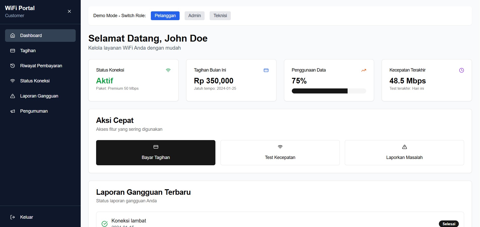
Task: Click the Customer role label in sidebar
Action: point(15,16)
